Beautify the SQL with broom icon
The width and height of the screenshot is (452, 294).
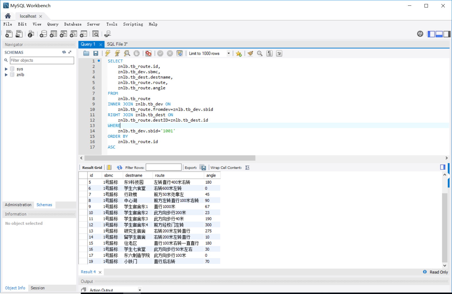(x=250, y=53)
